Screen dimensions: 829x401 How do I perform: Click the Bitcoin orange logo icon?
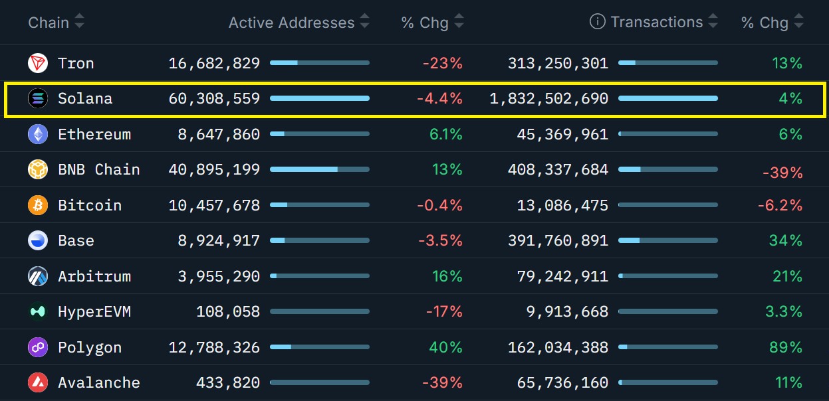(38, 205)
